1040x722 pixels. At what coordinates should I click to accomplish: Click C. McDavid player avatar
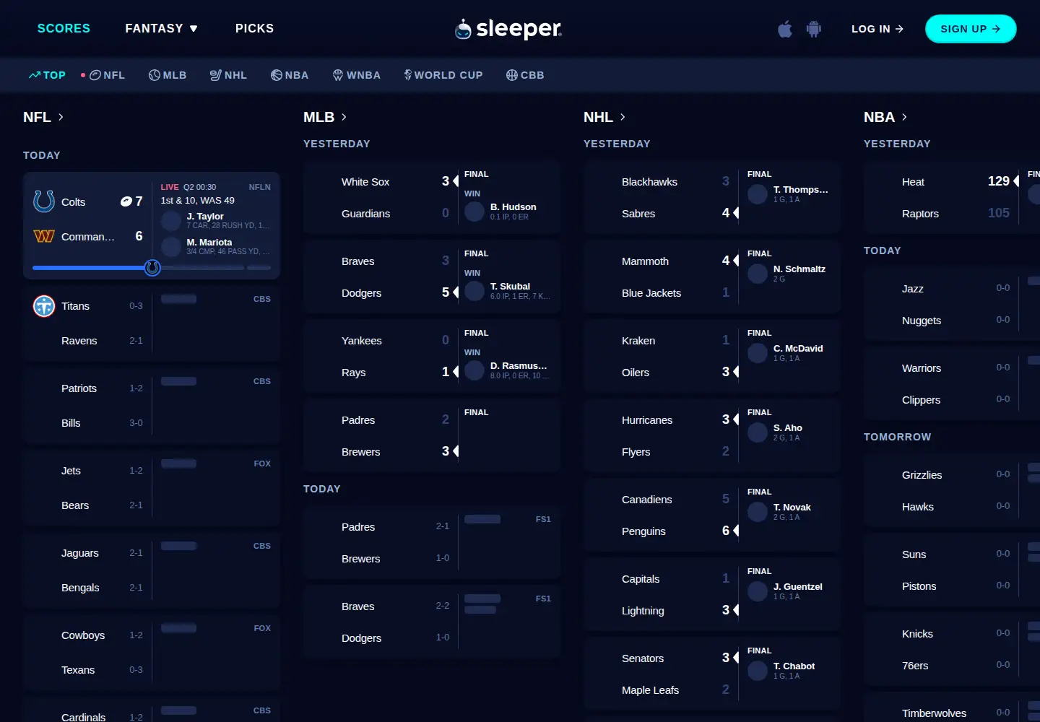click(x=758, y=353)
